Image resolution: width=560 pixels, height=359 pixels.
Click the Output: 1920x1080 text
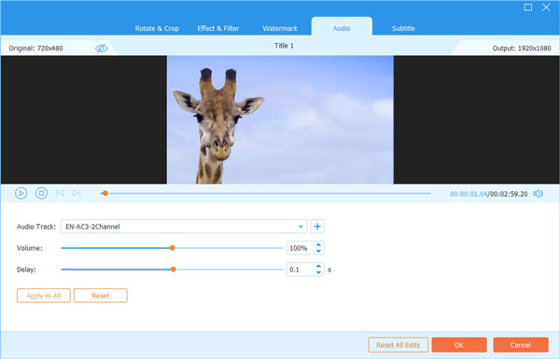pyautogui.click(x=522, y=48)
